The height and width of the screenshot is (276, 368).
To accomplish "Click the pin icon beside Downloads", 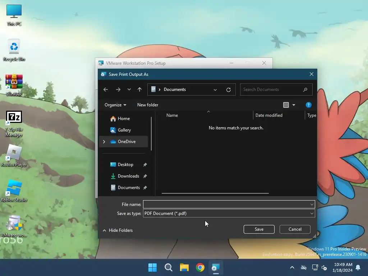I will coord(145,176).
